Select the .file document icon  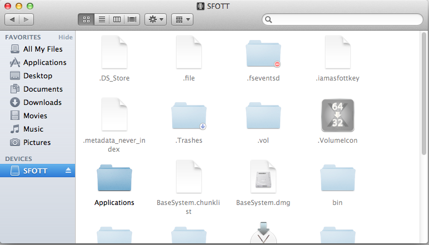tap(189, 52)
